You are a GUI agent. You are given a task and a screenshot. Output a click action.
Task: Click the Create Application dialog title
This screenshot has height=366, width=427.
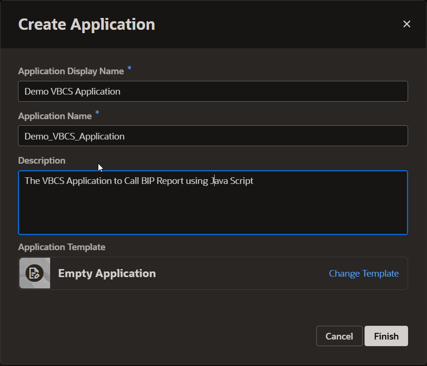click(x=87, y=25)
